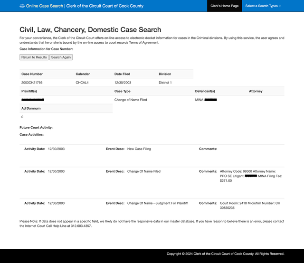Click the Attorney column header
The height and width of the screenshot is (263, 304).
coord(256,91)
